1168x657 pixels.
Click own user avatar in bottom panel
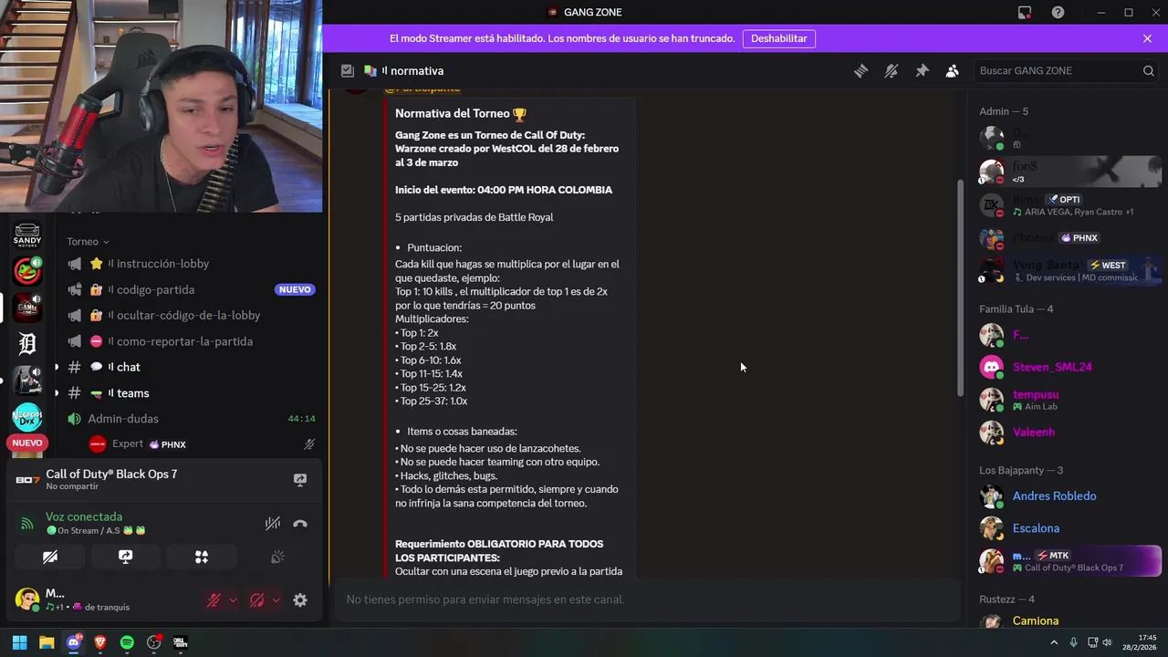coord(27,600)
